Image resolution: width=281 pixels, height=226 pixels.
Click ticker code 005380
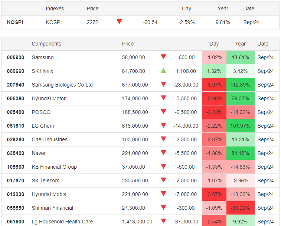16,98
